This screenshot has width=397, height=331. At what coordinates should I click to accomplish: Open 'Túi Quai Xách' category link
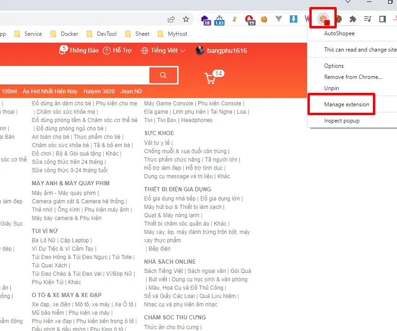(49, 266)
